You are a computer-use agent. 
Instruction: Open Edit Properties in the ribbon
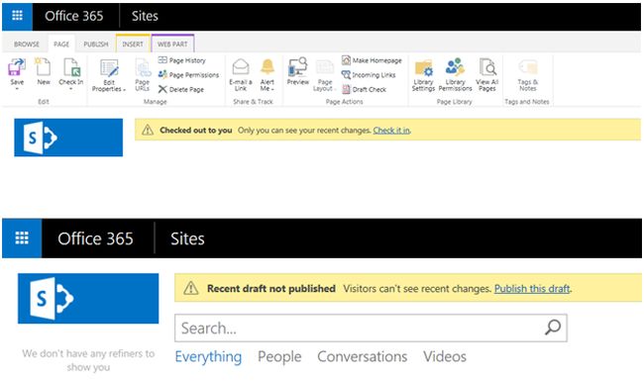(x=109, y=75)
